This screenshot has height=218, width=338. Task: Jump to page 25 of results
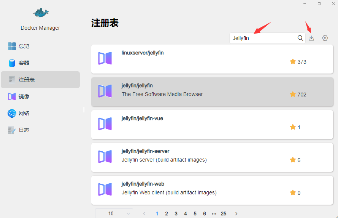[224, 213]
